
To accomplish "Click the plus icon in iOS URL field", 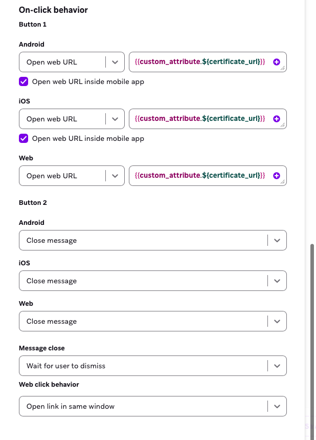I will 276,118.
